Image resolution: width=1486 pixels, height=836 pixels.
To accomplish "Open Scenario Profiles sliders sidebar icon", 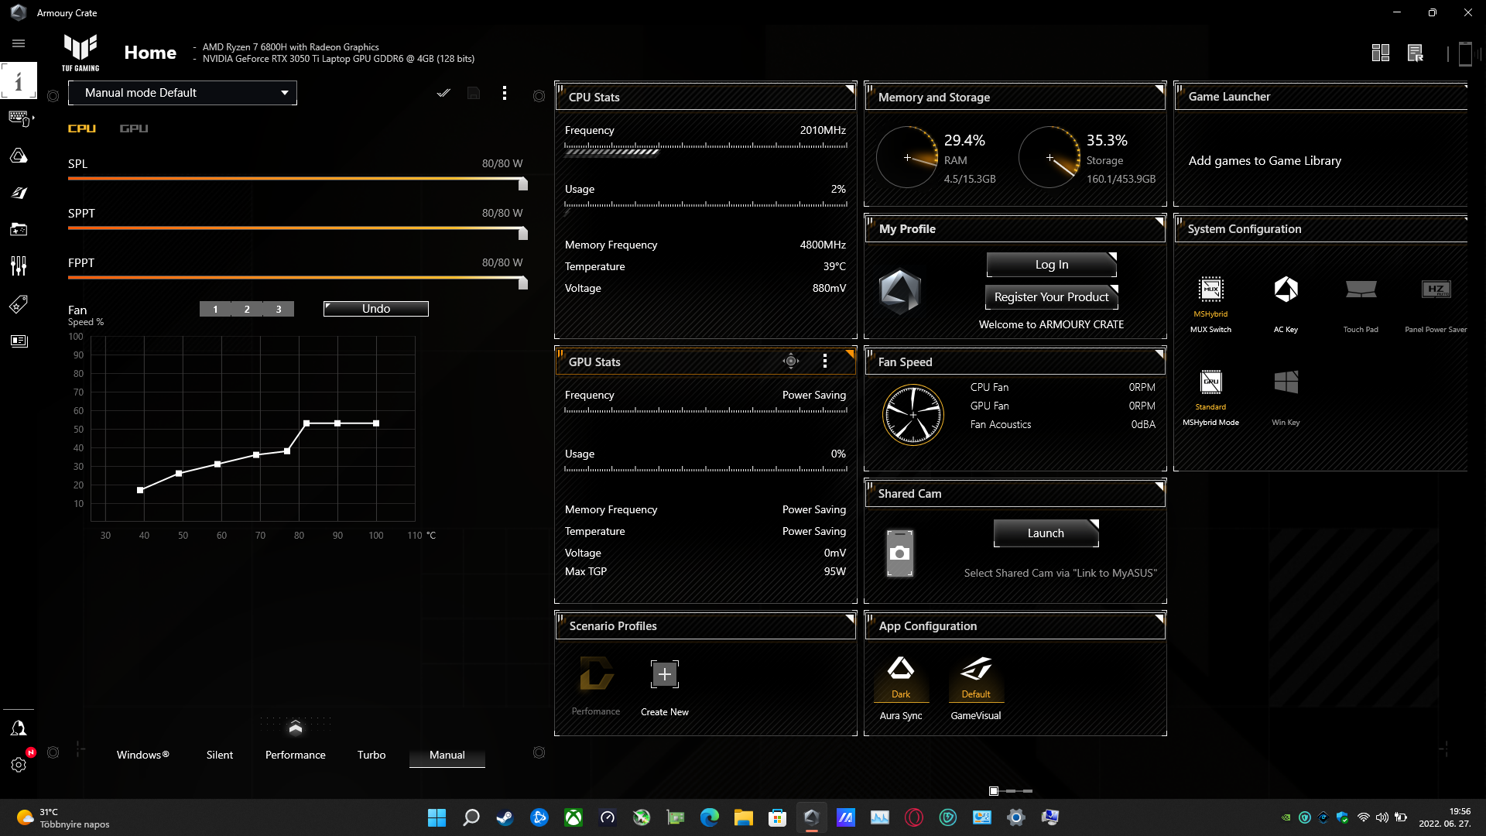I will (x=19, y=266).
